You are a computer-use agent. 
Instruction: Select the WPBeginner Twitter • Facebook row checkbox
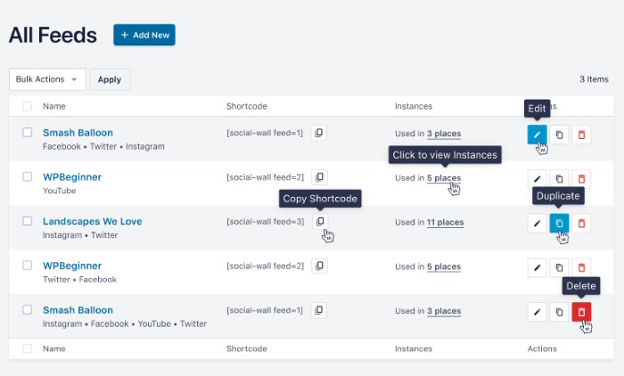point(27,265)
